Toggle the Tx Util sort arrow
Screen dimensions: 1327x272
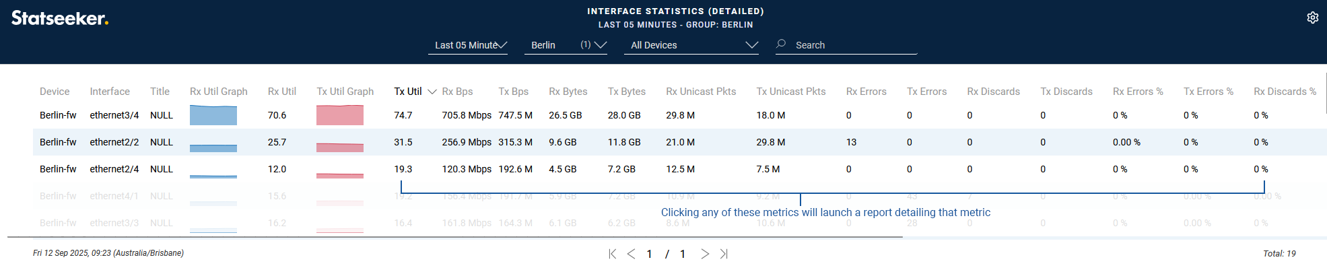coord(432,92)
